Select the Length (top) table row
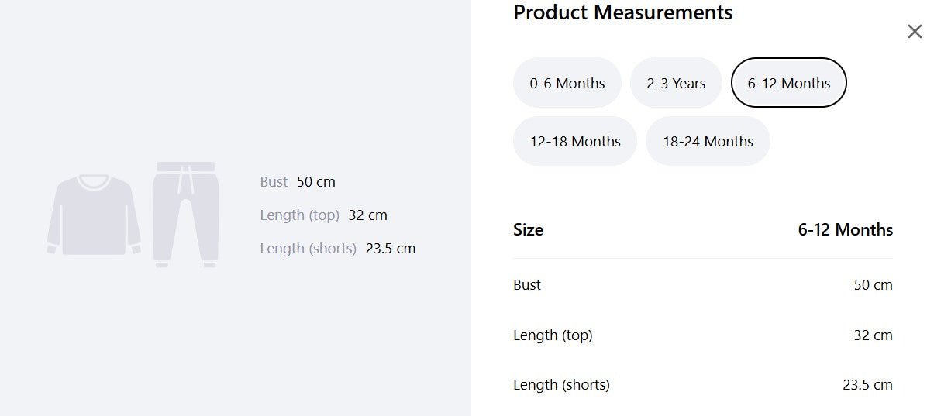The width and height of the screenshot is (927, 416). pyautogui.click(x=703, y=335)
